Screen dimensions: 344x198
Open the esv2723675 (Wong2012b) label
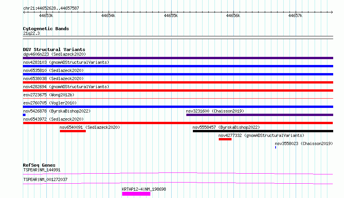pyautogui.click(x=49, y=95)
